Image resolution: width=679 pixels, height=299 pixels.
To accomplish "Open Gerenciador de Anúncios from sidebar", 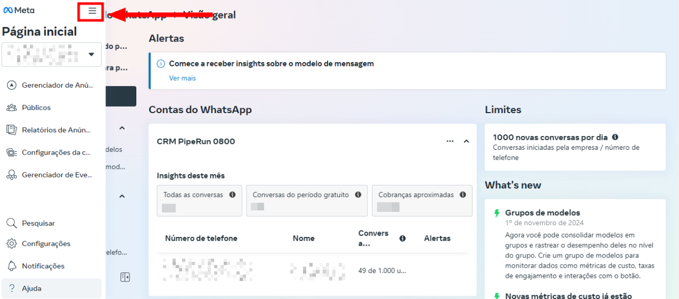I will (58, 85).
